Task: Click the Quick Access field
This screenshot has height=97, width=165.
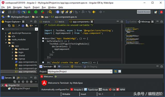Action: pos(144,12)
